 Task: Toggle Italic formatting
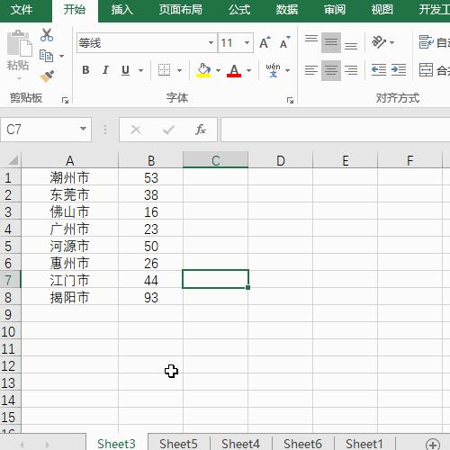[105, 70]
